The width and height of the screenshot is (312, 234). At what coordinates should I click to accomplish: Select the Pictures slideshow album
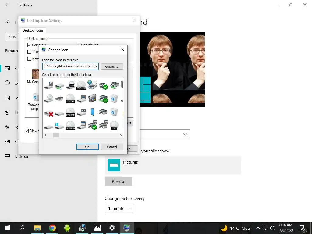173,165
